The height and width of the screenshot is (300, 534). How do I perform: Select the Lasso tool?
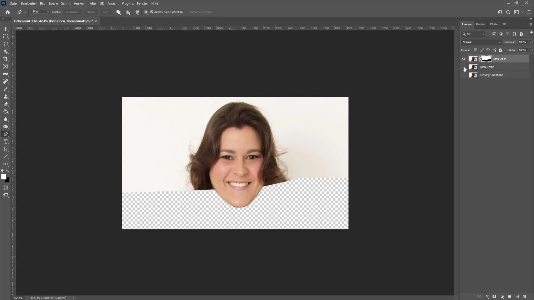[6, 44]
